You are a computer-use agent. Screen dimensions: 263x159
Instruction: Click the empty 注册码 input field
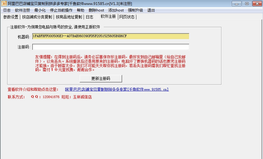tap(111, 47)
